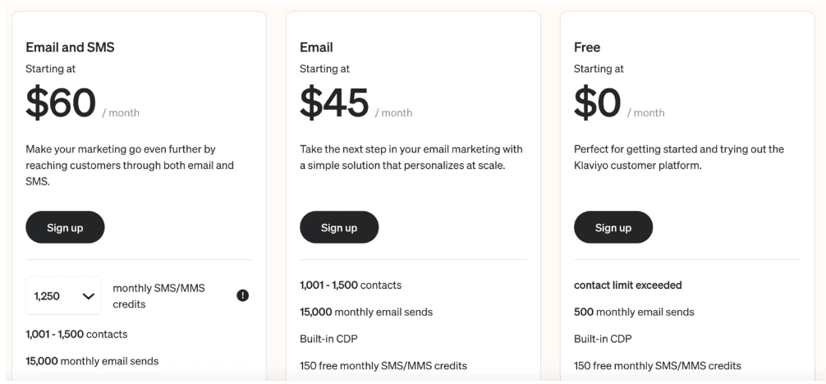Select the Email and SMS plan heading
This screenshot has width=826, height=384.
click(70, 48)
